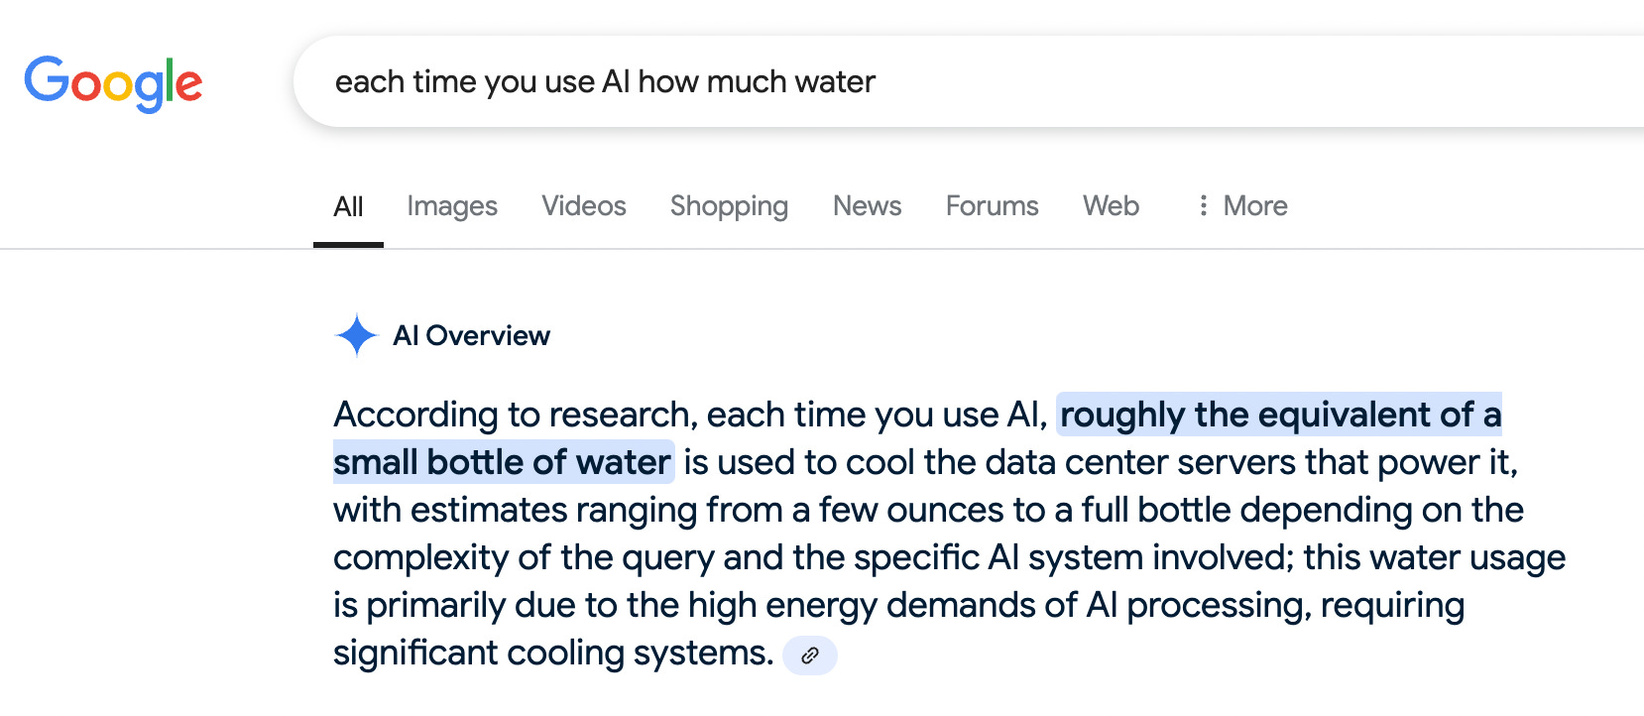Click highlighted text 'small bottle of water'
Viewport: 1644px width, 716px height.
click(503, 462)
